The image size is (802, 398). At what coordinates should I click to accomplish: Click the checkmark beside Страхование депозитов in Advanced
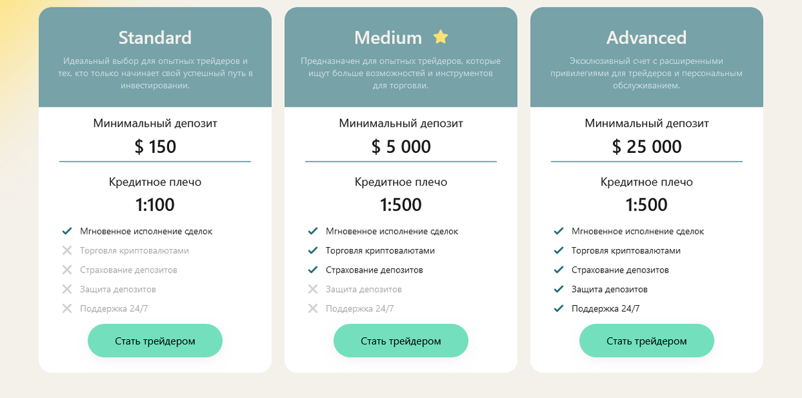click(x=558, y=270)
